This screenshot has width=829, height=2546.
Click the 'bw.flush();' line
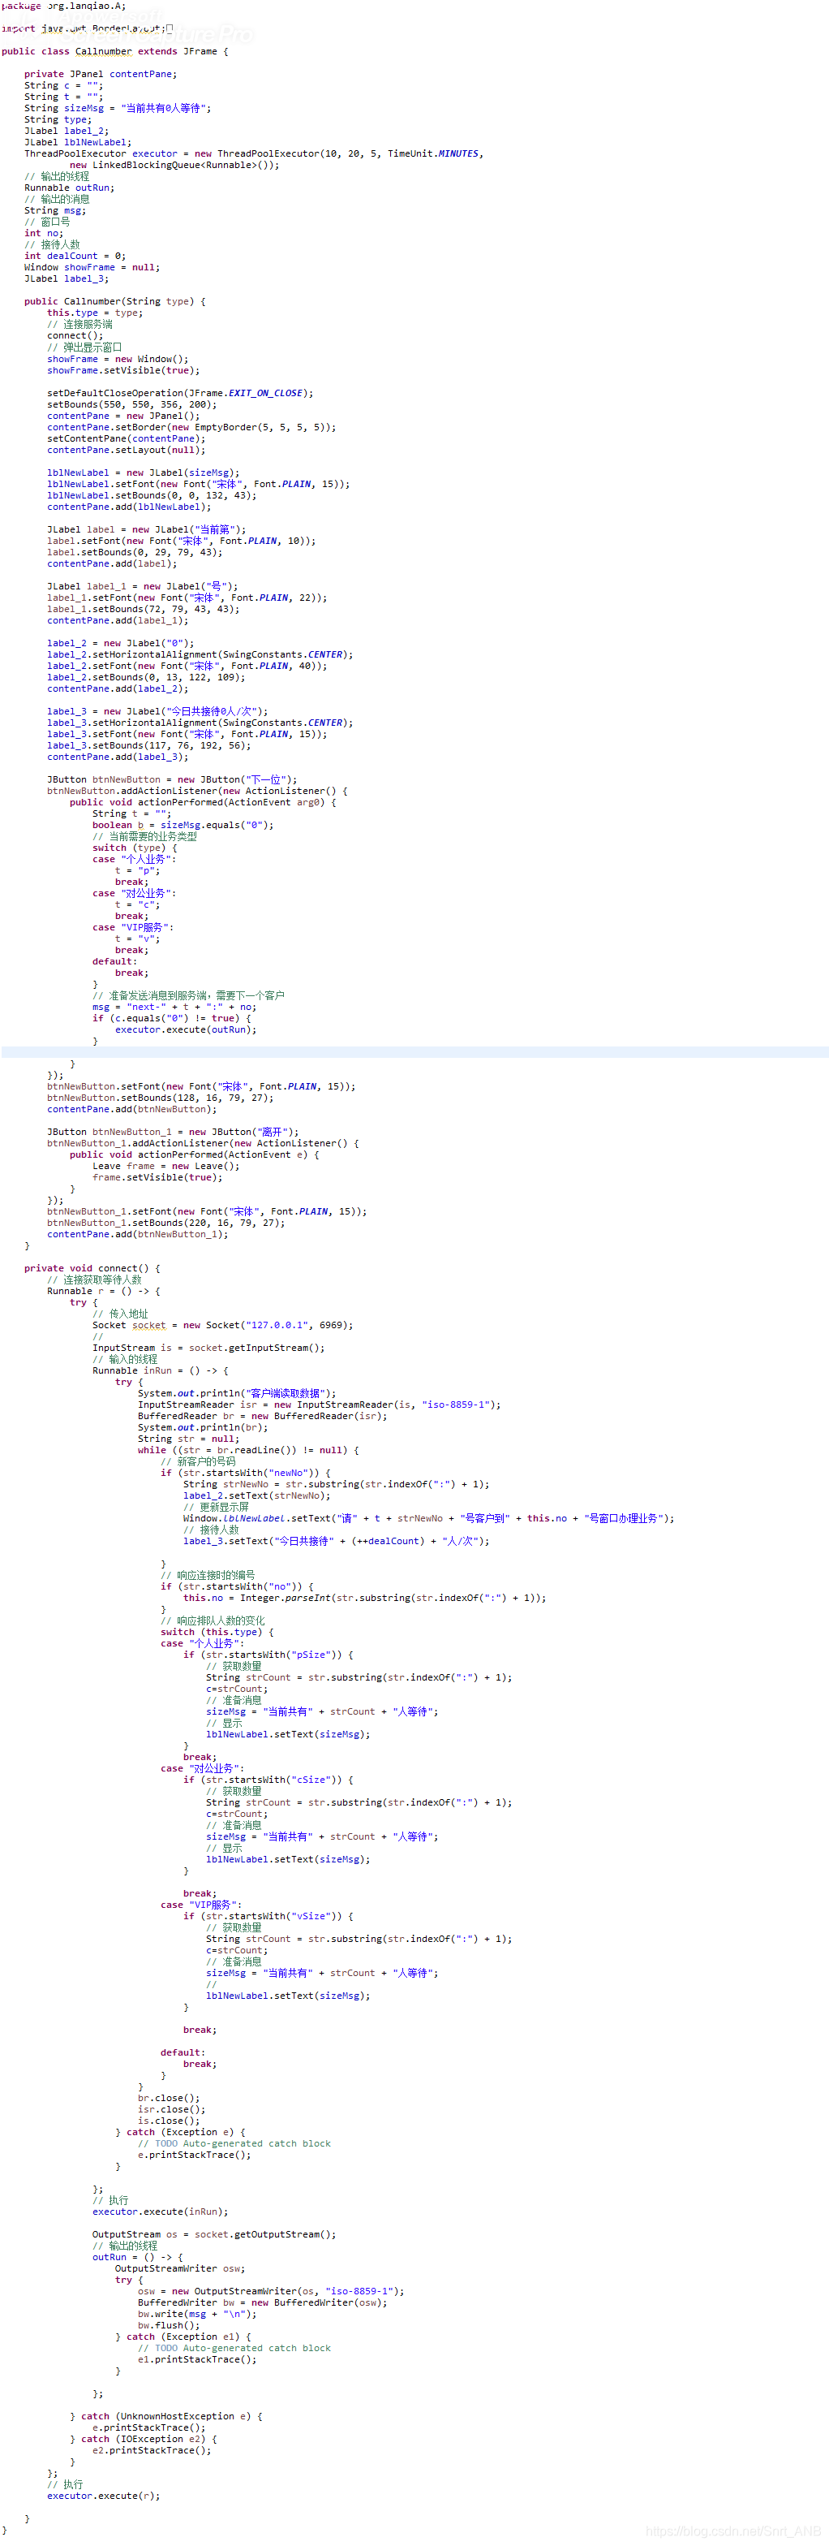coord(169,2326)
